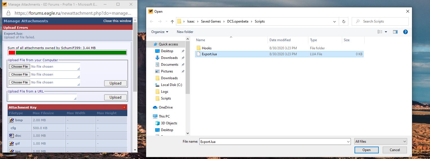The image size is (430, 159).
Task: Select Saved Games in the breadcrumb path
Action: [x=211, y=21]
